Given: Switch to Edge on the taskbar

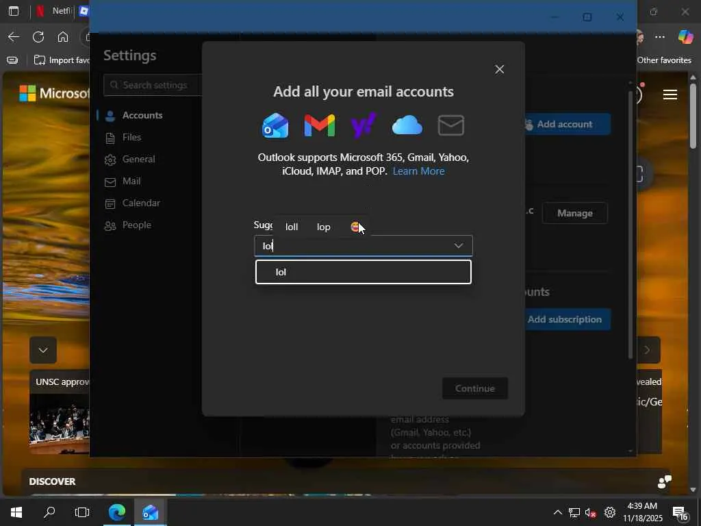Looking at the screenshot, I should click(x=117, y=512).
